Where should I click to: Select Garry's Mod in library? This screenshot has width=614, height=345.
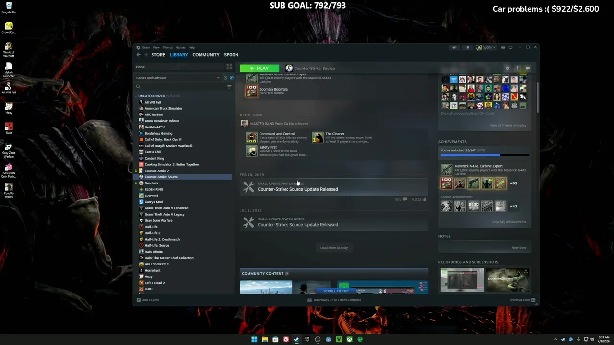[153, 202]
